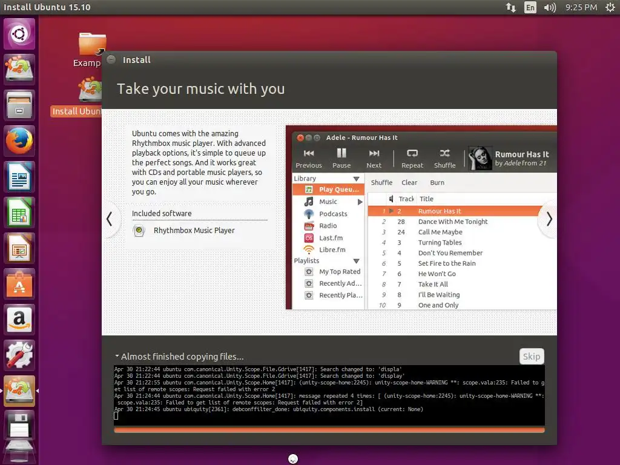Select the Rumour Has It track row
This screenshot has width=620, height=465.
point(455,211)
